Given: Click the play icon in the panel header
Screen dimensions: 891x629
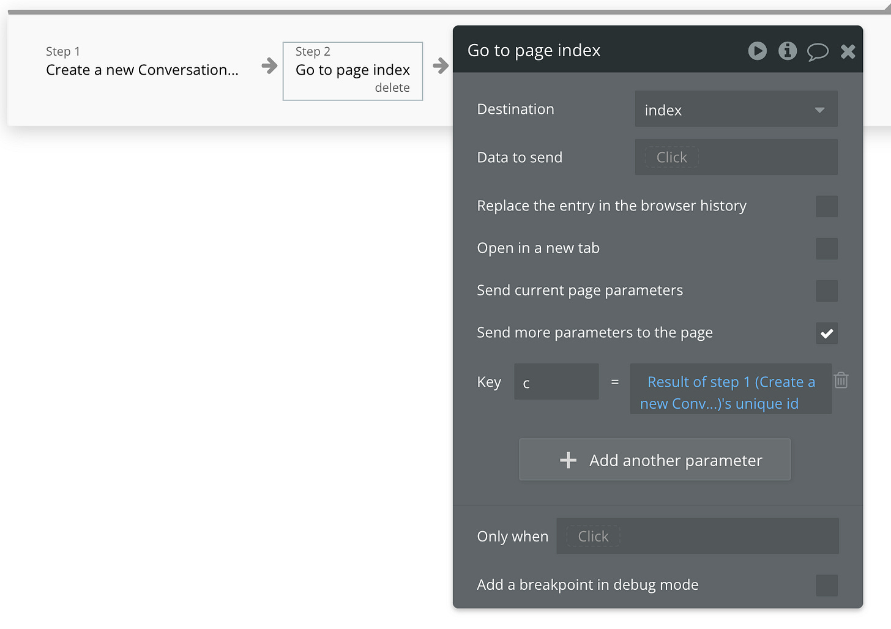Looking at the screenshot, I should click(x=757, y=51).
